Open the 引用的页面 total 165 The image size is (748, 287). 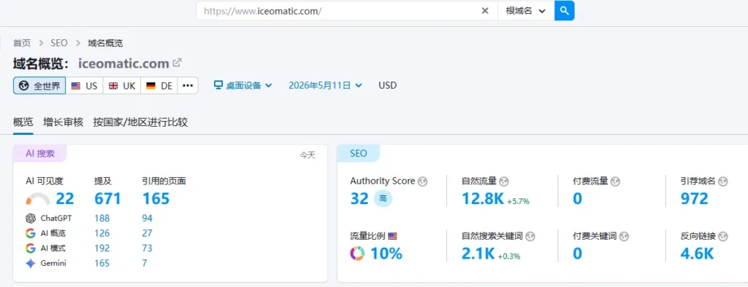(156, 198)
